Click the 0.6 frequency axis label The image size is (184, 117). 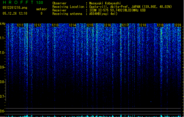coord(2,111)
